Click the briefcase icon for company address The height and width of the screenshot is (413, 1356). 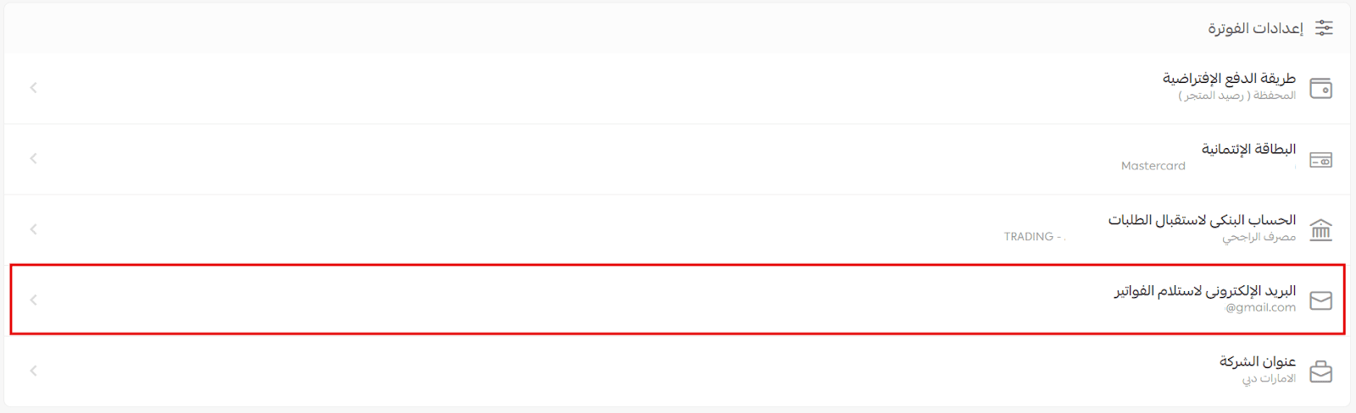[1320, 372]
